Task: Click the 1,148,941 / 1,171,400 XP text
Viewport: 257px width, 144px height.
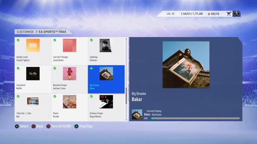Action: (192, 14)
